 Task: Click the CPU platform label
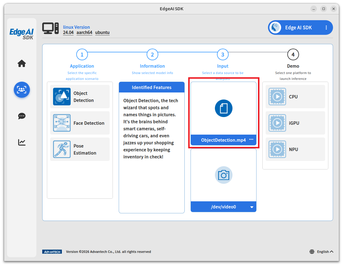293,97
